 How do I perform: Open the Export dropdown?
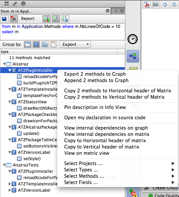click(x=75, y=45)
